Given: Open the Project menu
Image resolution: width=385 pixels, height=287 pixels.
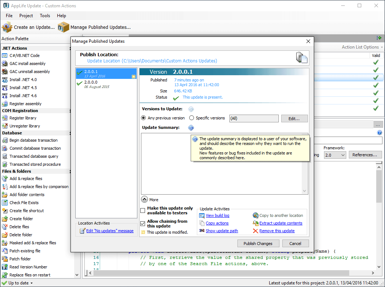Looking at the screenshot, I should 26,16.
